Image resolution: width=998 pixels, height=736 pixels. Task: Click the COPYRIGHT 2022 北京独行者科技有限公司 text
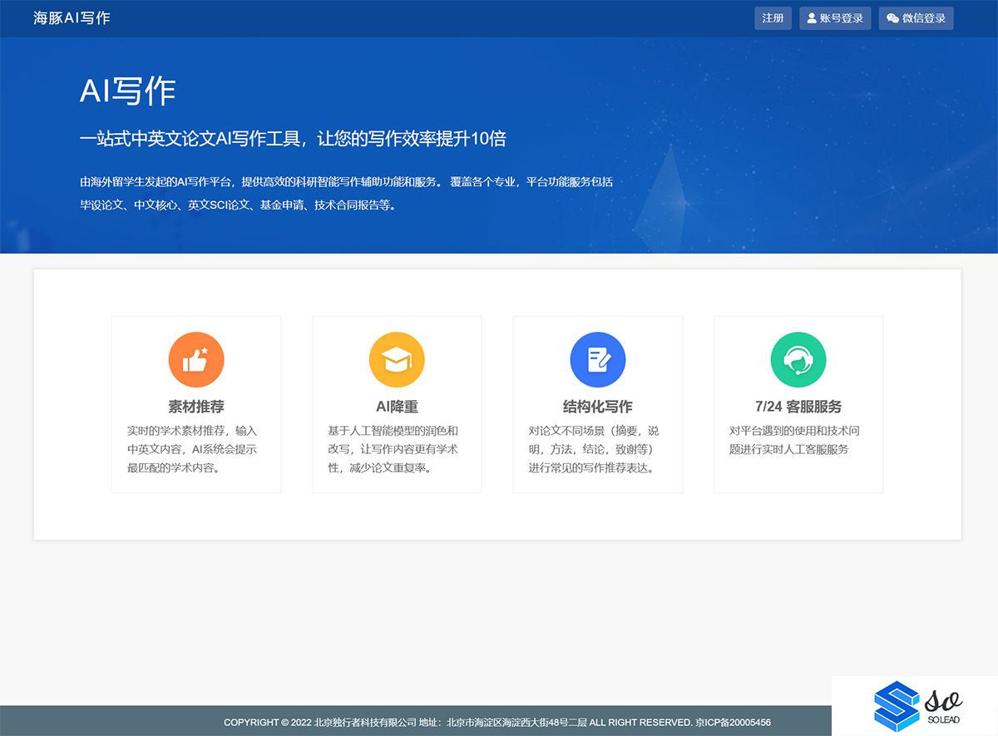tap(320, 722)
